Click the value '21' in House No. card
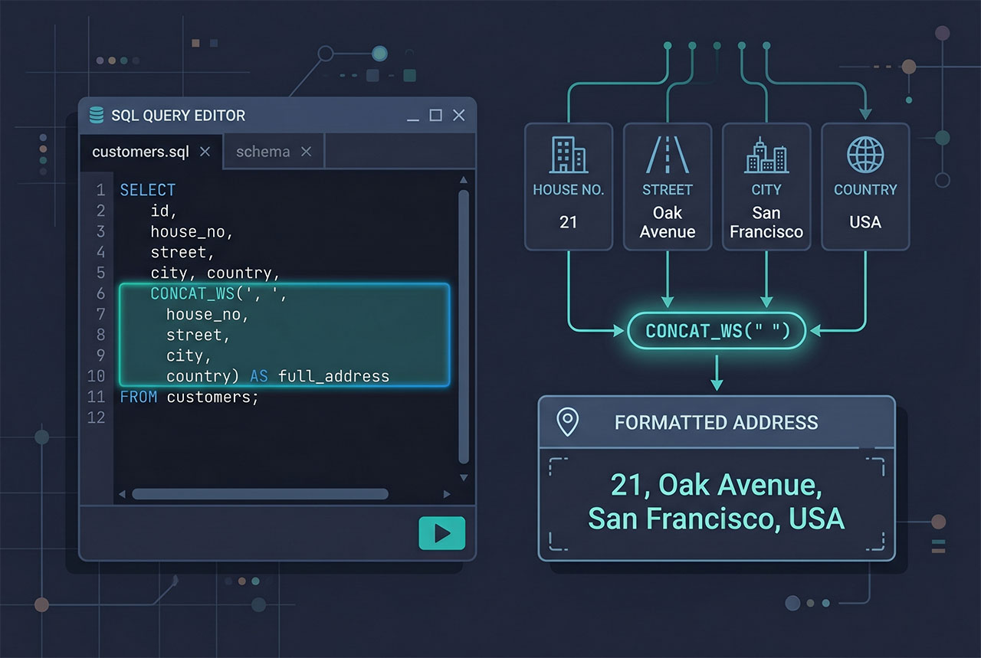The image size is (981, 658). pyautogui.click(x=568, y=222)
